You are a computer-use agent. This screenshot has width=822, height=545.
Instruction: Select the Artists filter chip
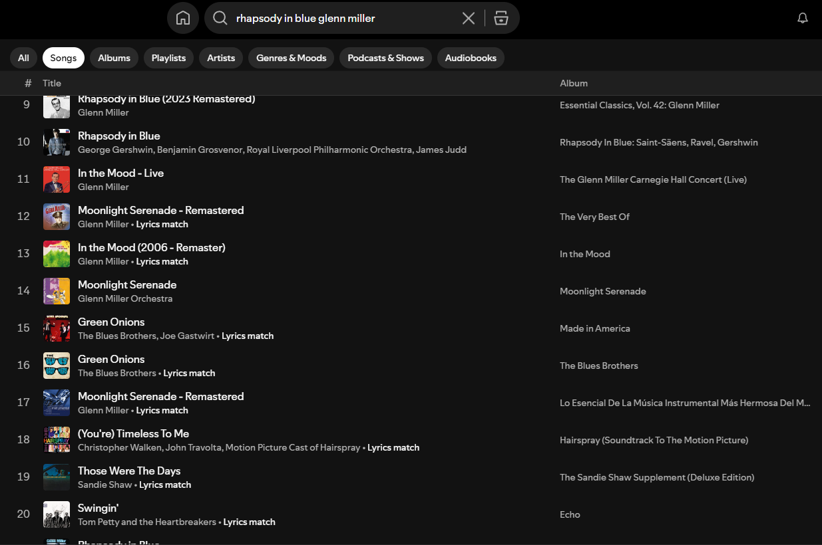click(x=221, y=58)
